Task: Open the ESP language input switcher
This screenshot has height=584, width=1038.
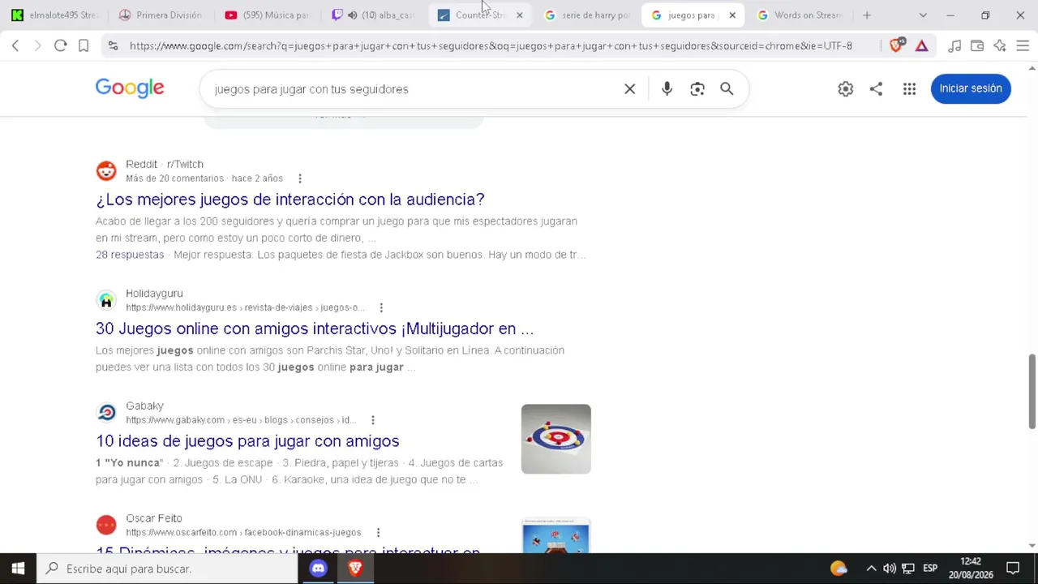Action: click(930, 569)
